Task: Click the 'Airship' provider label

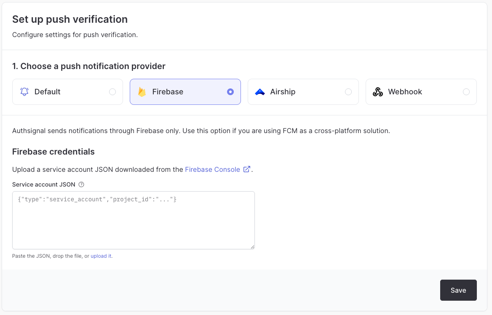Action: click(283, 92)
